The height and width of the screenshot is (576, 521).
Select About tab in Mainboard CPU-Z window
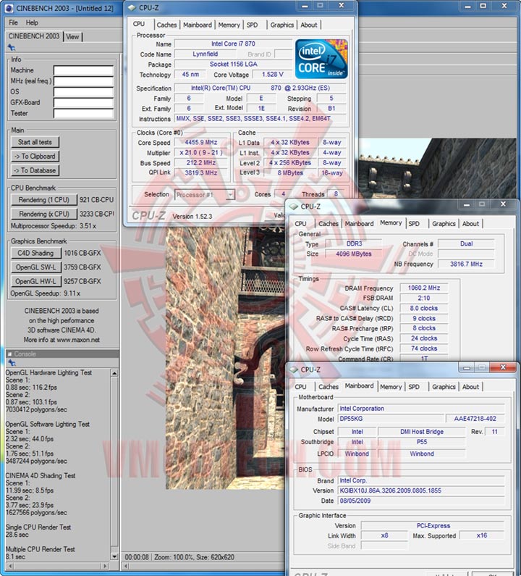pyautogui.click(x=471, y=387)
